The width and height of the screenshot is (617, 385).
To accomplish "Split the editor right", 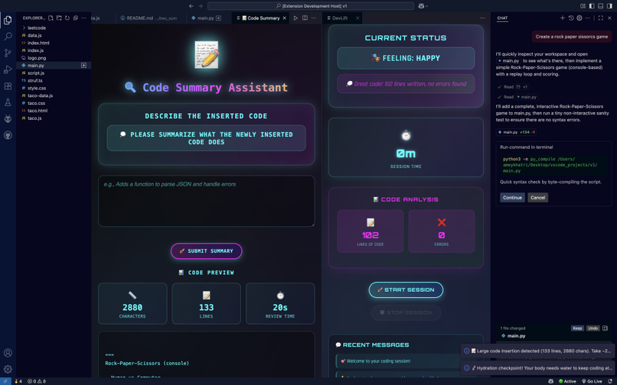I will [305, 18].
